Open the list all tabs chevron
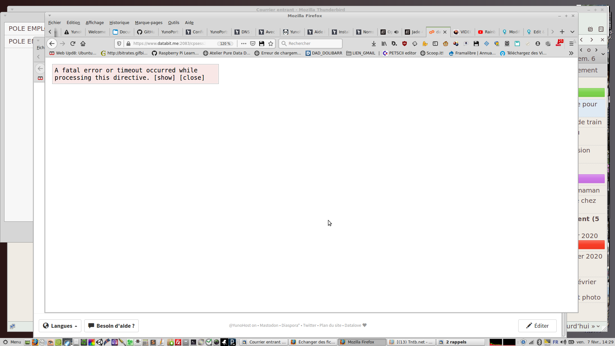615x346 pixels. (x=572, y=32)
